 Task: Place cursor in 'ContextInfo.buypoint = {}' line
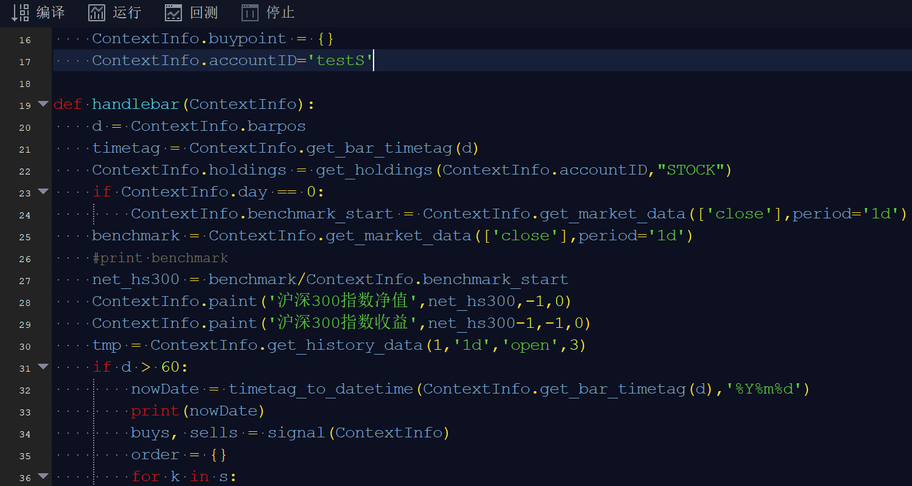213,39
